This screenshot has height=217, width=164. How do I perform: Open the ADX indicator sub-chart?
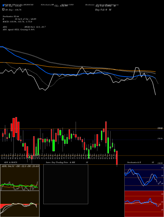point(20,178)
